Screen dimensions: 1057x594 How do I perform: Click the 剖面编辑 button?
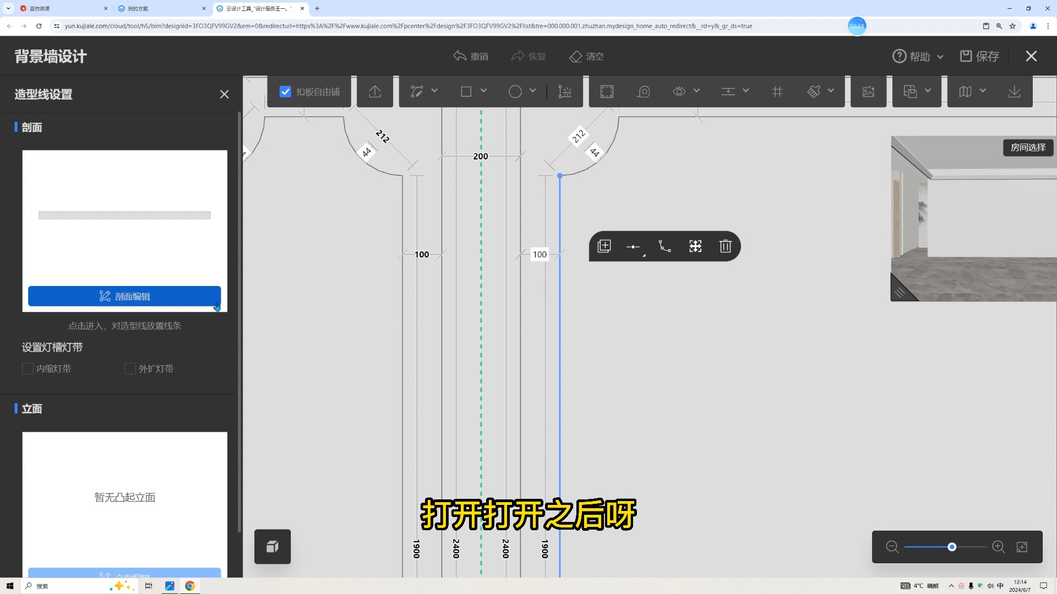124,296
